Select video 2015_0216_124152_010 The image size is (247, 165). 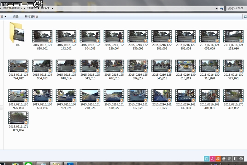(x=234, y=40)
